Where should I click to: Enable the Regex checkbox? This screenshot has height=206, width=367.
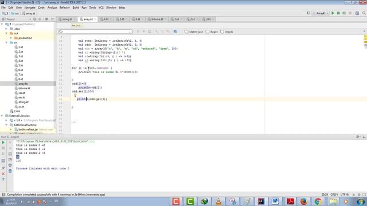coord(208,31)
